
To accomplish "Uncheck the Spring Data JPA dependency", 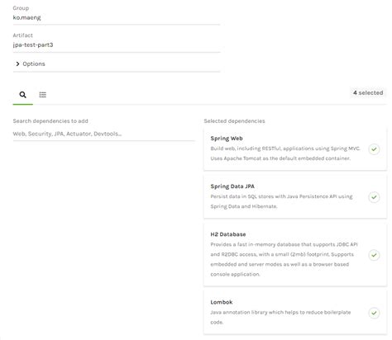I will pos(374,197).
